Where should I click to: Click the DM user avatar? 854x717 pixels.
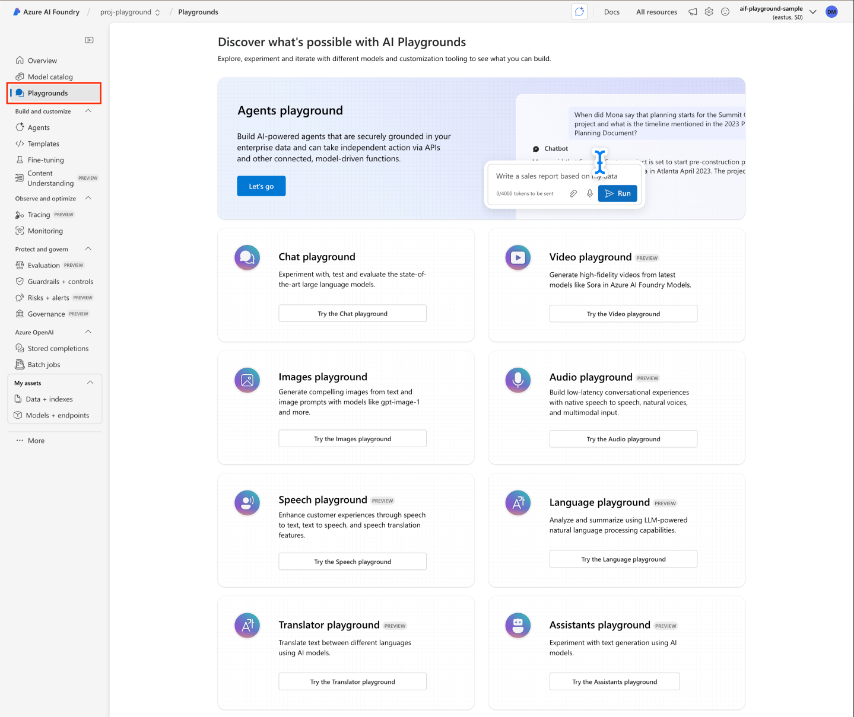(x=831, y=12)
